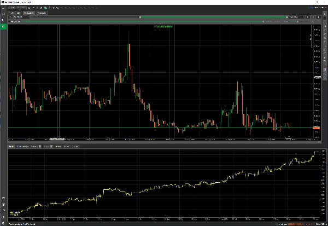This screenshot has width=328, height=226.
Task: Open the hamburger menu in left sidebar
Action: coord(3,8)
